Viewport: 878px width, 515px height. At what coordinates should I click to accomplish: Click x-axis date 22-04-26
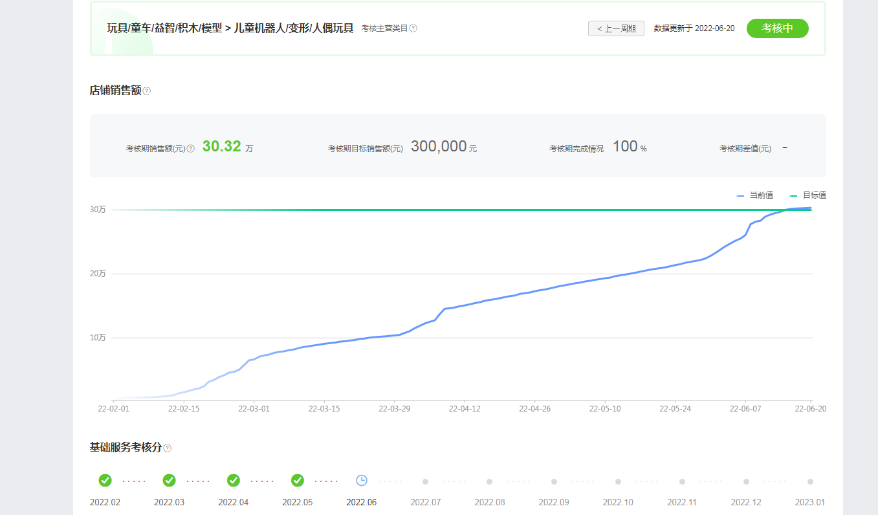[x=534, y=409]
